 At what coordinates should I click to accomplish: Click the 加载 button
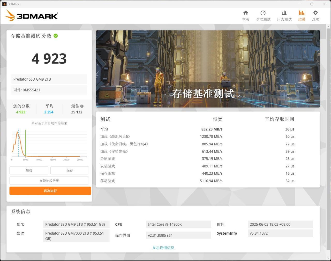29,170
